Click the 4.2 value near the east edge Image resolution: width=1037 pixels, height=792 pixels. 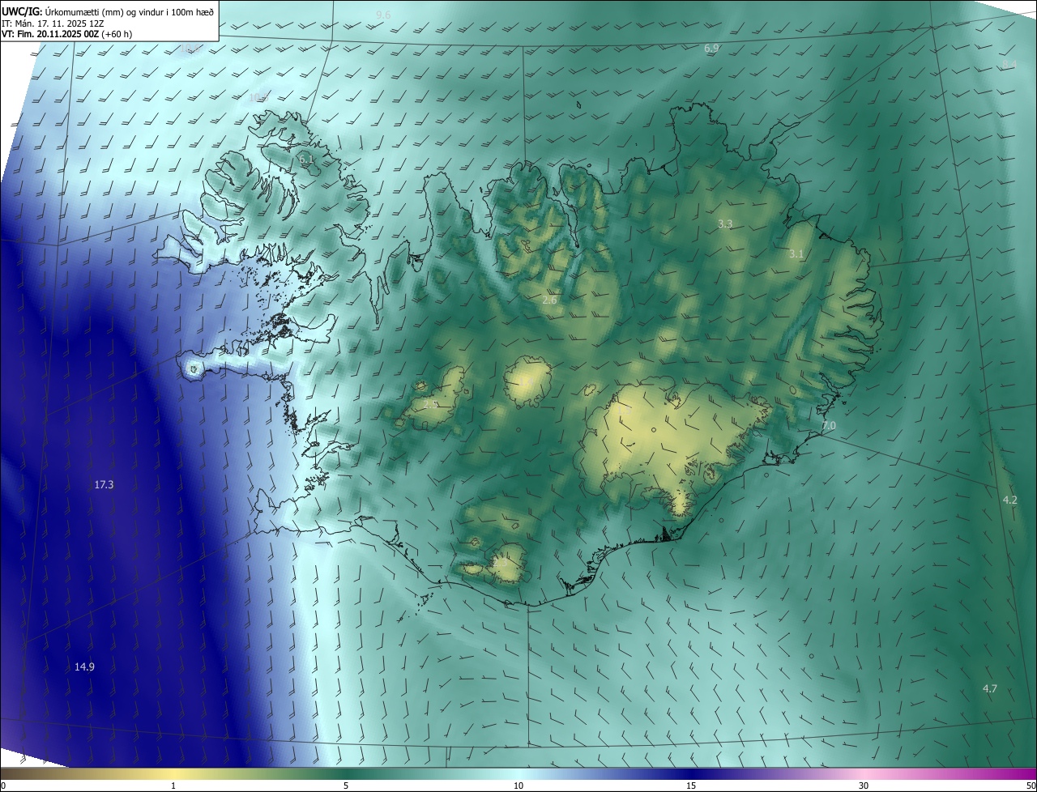(x=1009, y=500)
